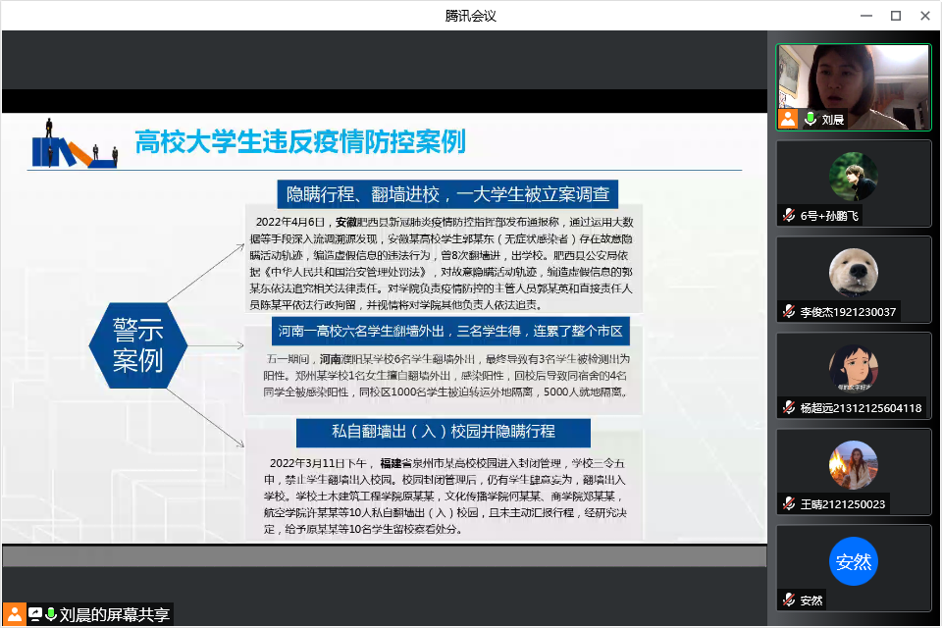The image size is (942, 628).
Task: Select the anime avatar of 杨超远21312125604118
Action: pyautogui.click(x=853, y=368)
